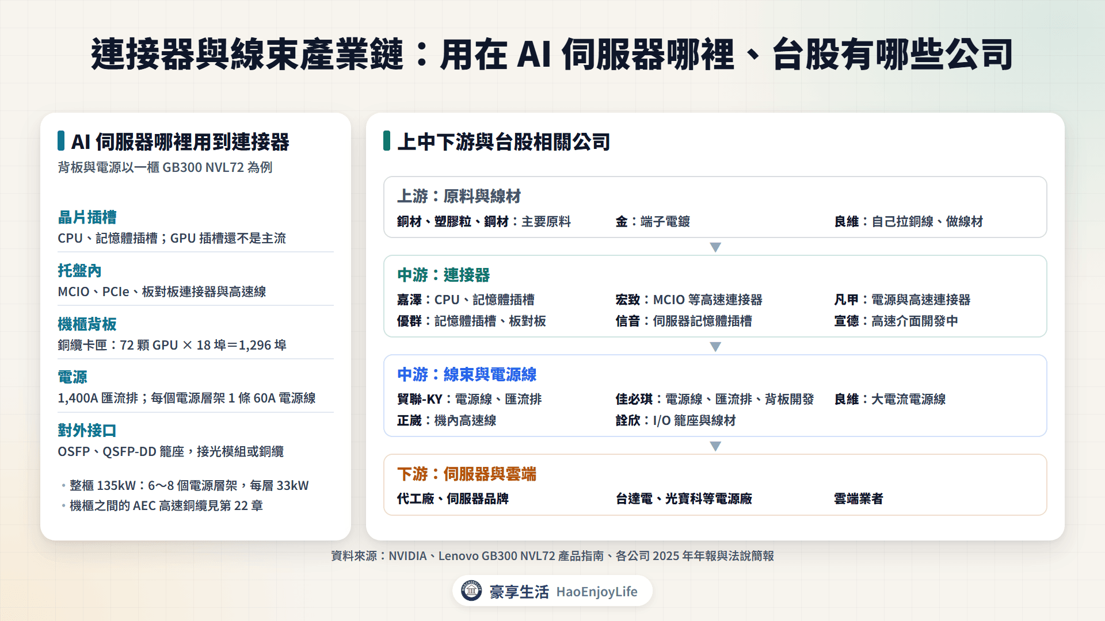
Task: Click the heading 上中下游與台股相關公司
Action: click(x=504, y=142)
